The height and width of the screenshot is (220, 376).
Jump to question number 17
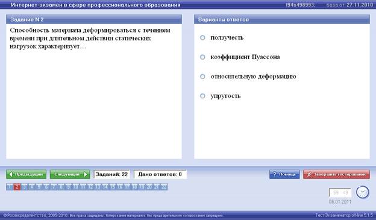tap(127, 187)
